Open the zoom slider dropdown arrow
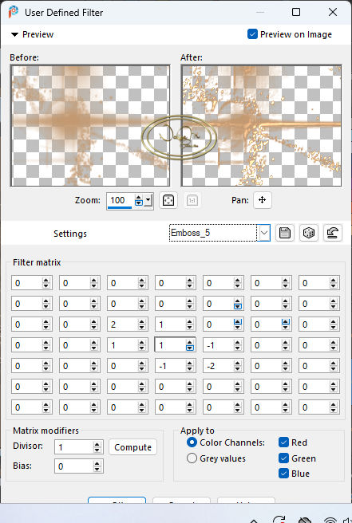Viewport: 352px width, 523px height. (148, 200)
